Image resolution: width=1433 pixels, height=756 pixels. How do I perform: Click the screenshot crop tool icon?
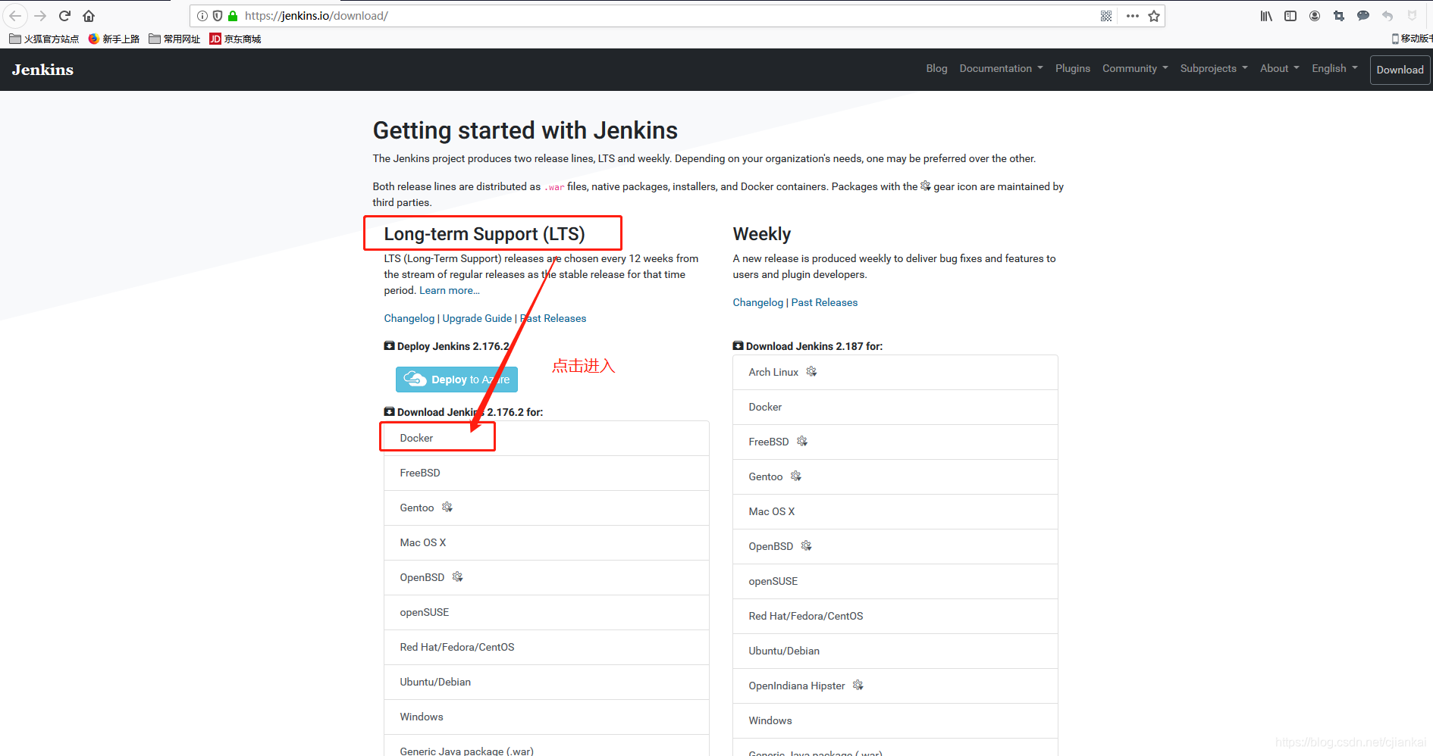(1339, 16)
